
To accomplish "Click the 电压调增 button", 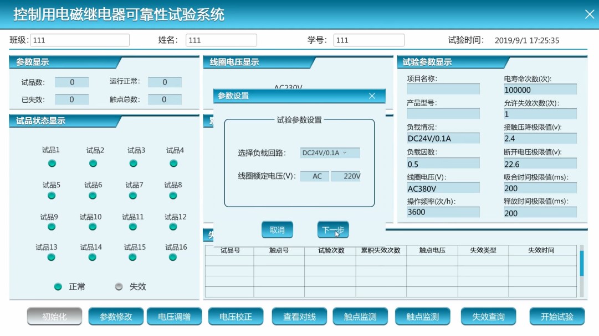I will click(x=175, y=317).
